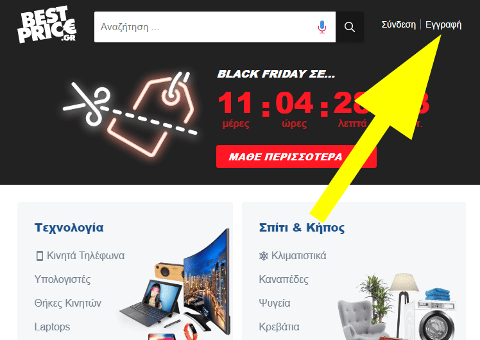The image size is (480, 340).
Task: Click the neon price tag scissors graphic
Action: point(130,114)
